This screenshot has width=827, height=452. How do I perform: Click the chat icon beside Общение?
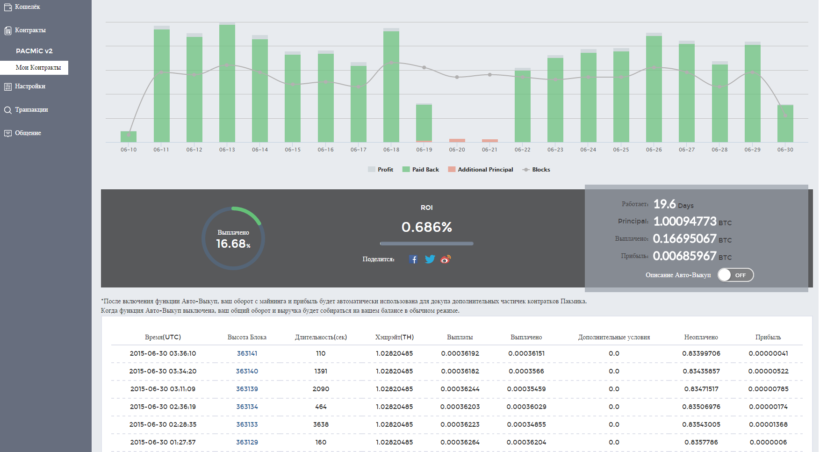[x=7, y=133]
